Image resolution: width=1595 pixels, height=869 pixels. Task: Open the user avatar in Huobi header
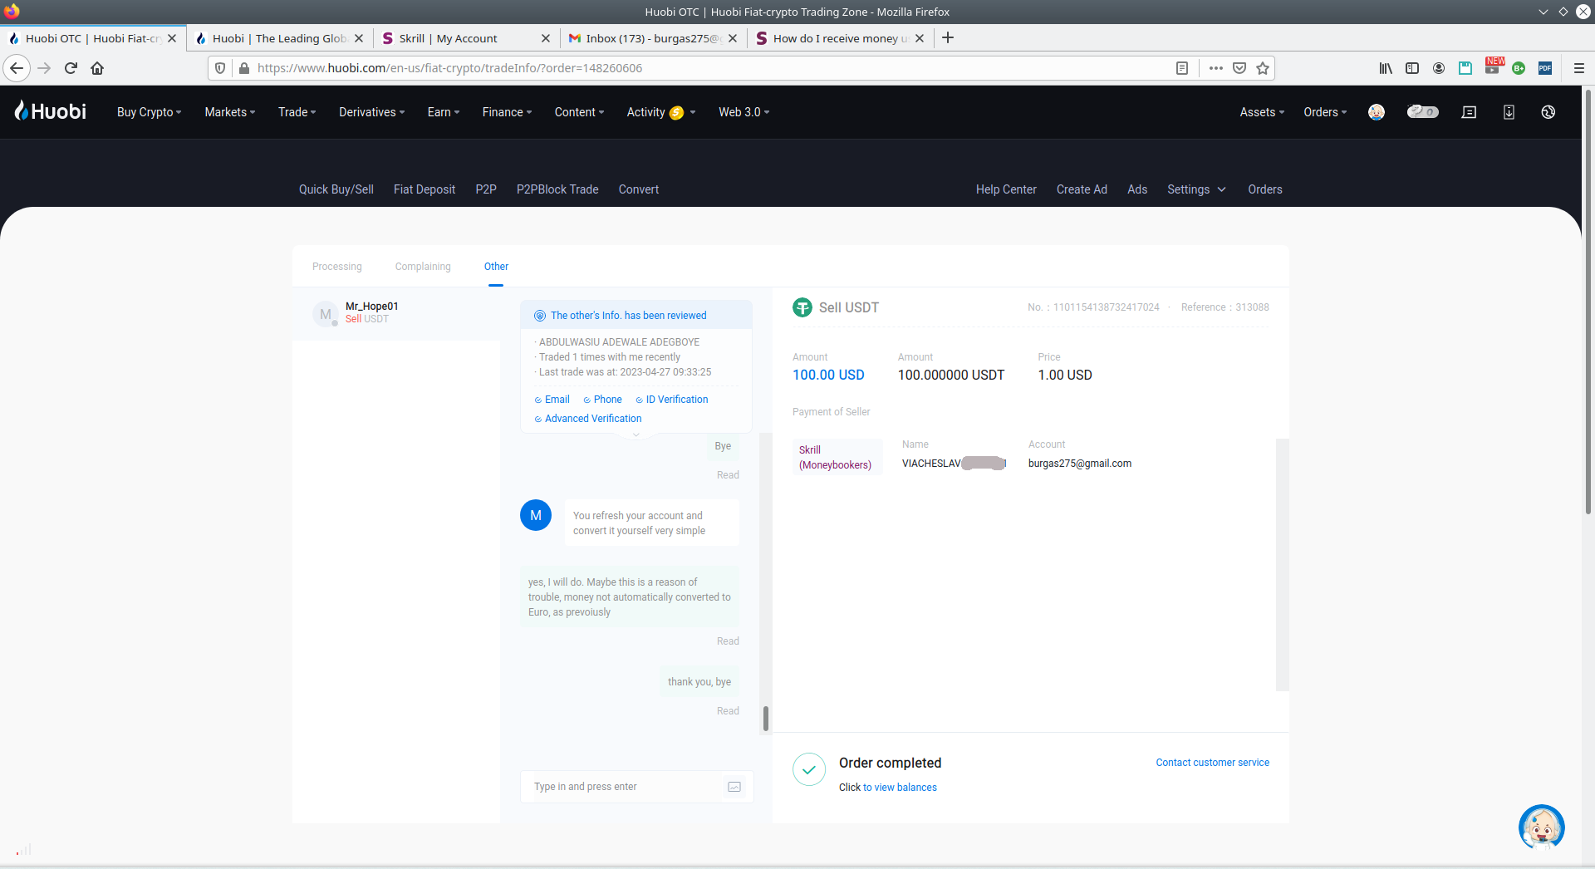point(1377,112)
